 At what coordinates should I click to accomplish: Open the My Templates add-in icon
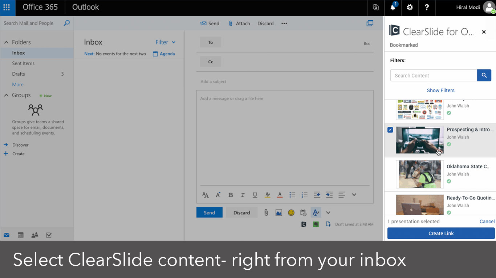[328, 224]
